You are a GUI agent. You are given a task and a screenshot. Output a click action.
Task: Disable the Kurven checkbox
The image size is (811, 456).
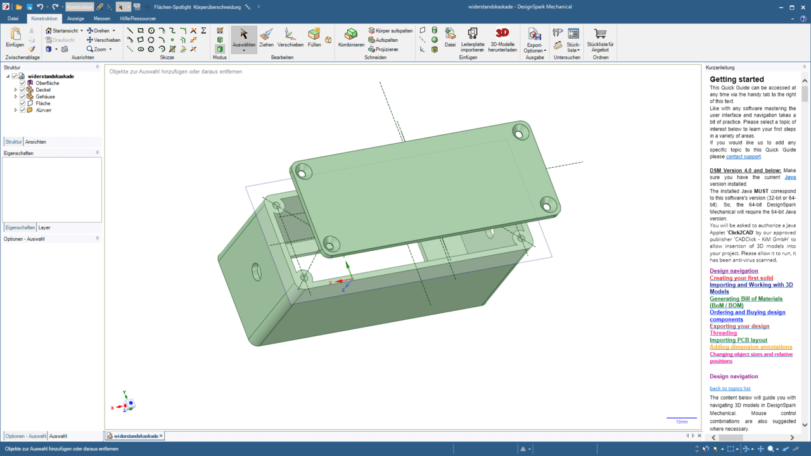[x=22, y=110]
